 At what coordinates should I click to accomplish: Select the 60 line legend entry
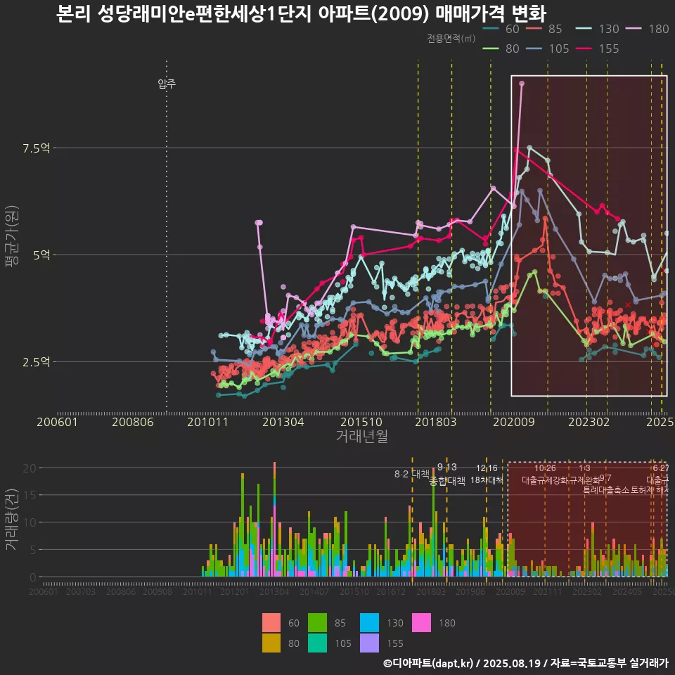coord(501,29)
